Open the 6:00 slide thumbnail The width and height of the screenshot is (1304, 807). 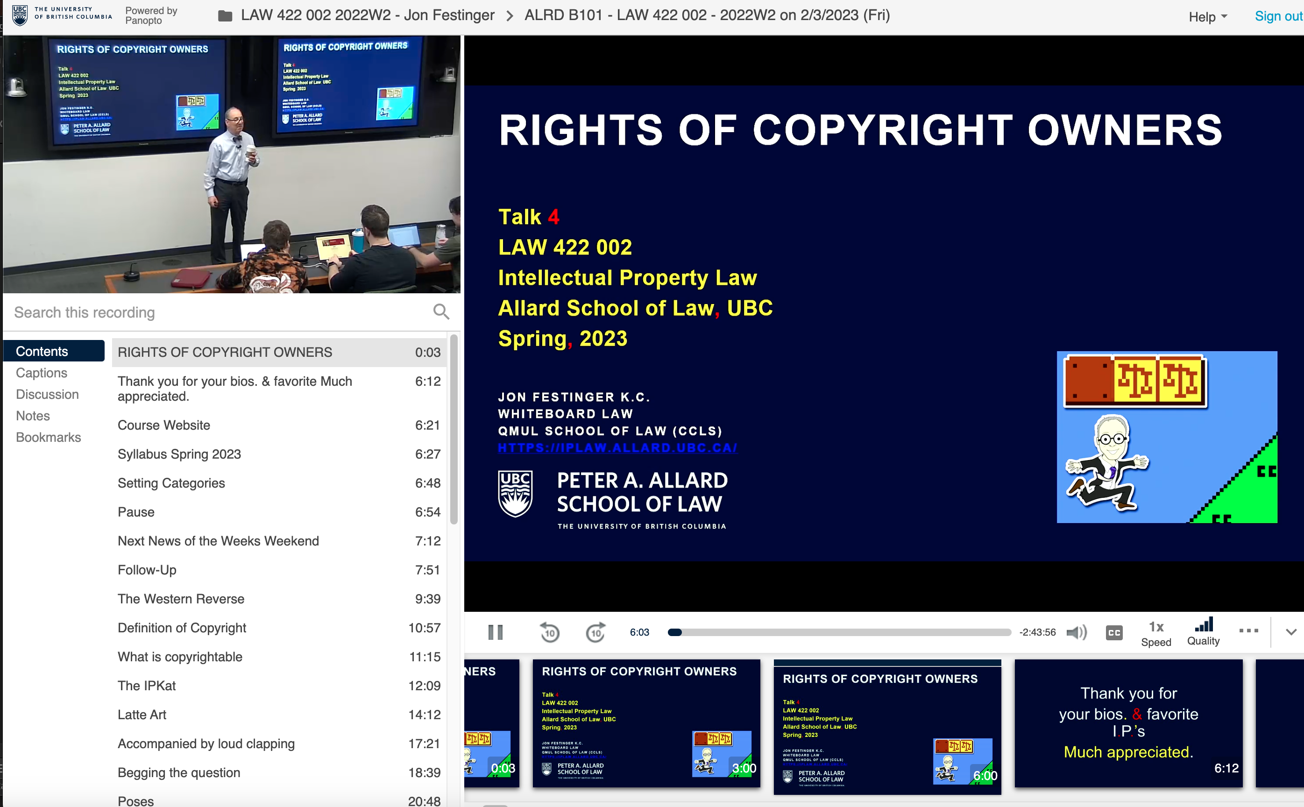click(887, 727)
